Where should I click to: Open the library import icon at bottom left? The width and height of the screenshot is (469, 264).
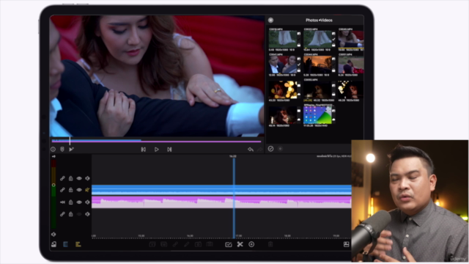pos(53,244)
